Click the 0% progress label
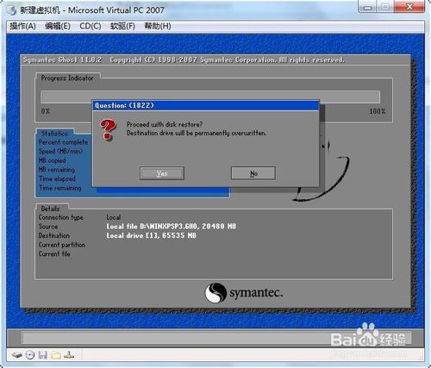Image resolution: width=431 pixels, height=368 pixels. [x=46, y=111]
